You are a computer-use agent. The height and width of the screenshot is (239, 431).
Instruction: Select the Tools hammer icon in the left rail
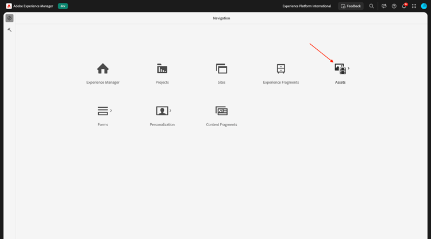9,30
